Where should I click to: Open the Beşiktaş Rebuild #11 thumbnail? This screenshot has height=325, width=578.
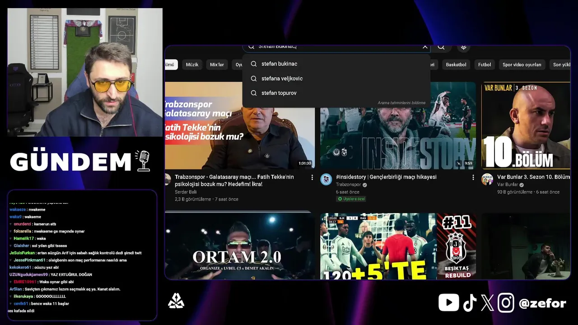398,246
